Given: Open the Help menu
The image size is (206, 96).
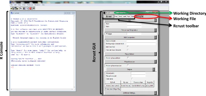Looking at the screenshot, I should (43, 5).
